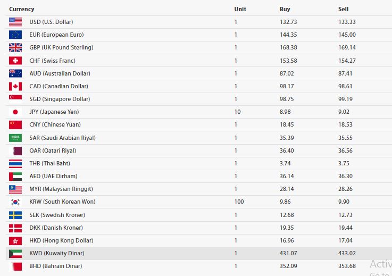
Task: Click the Currency column header
Action: pos(21,9)
